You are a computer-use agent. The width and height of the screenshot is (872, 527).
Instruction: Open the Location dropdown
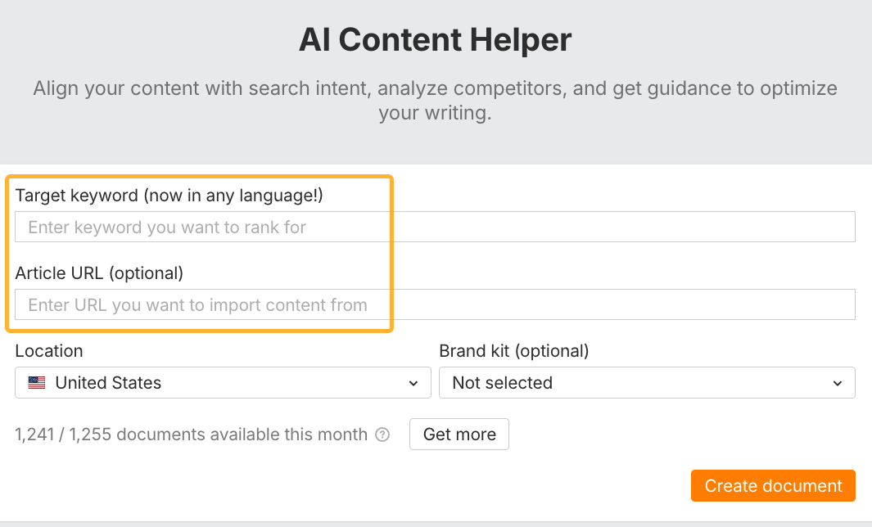click(223, 382)
